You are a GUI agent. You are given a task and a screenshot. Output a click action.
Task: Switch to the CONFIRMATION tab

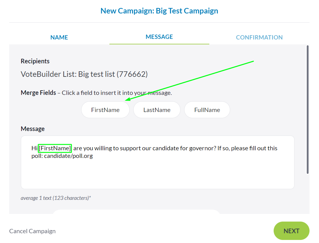[259, 37]
